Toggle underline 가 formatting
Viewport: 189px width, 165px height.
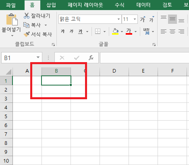coord(81,31)
